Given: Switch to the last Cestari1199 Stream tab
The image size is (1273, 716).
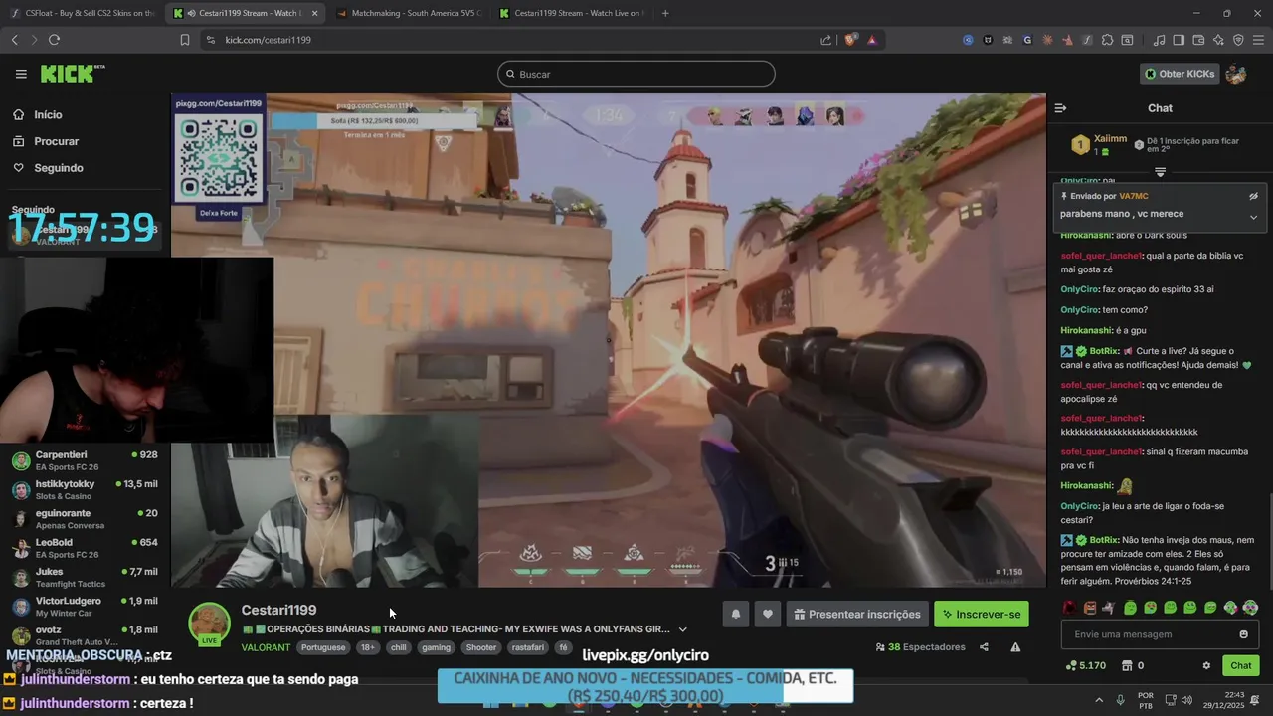Looking at the screenshot, I should 572,13.
